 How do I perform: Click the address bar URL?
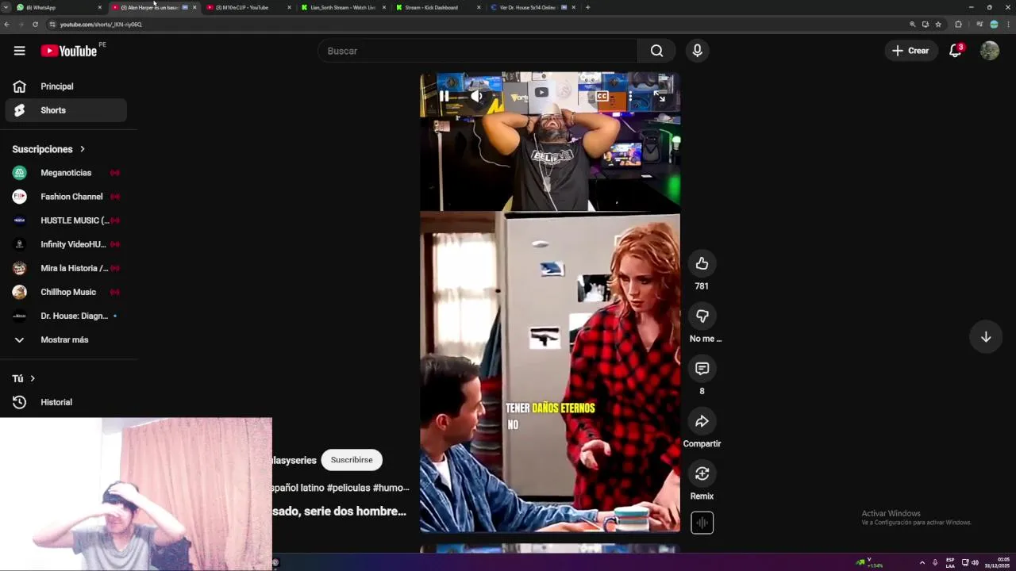[x=101, y=25]
